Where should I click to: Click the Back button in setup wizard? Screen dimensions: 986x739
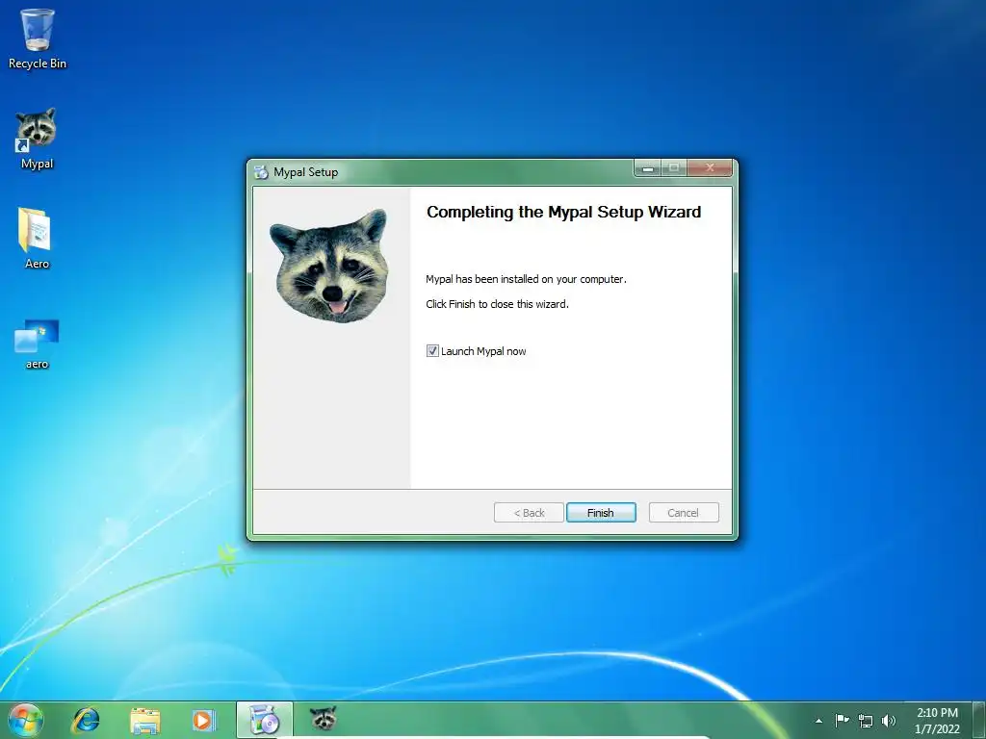(x=529, y=513)
